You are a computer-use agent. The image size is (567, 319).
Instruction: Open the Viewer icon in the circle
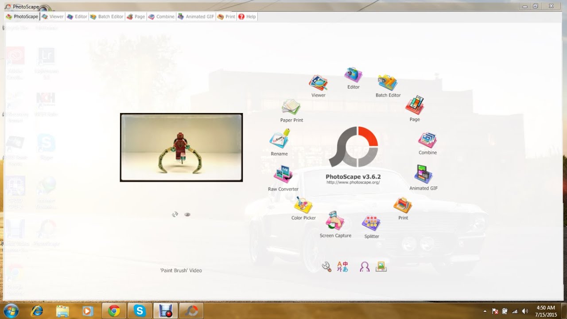(318, 83)
